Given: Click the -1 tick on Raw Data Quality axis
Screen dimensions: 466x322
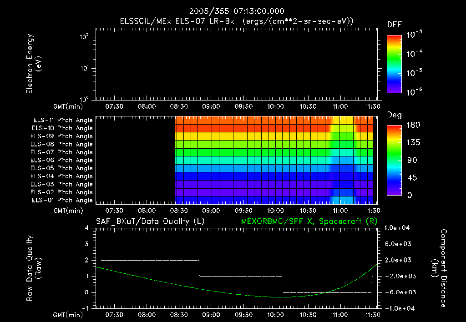Looking at the screenshot, I should coord(85,308).
